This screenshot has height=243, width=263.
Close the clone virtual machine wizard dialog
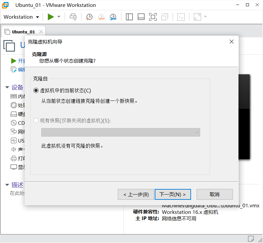232,42
